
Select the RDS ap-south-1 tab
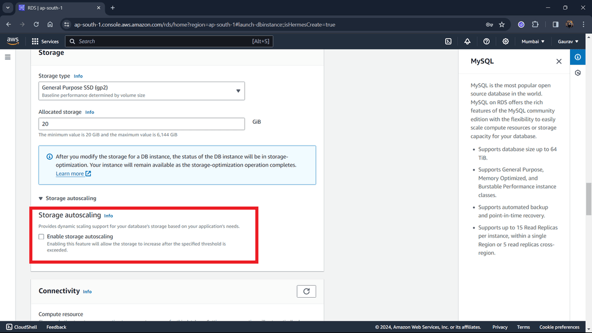[x=60, y=8]
